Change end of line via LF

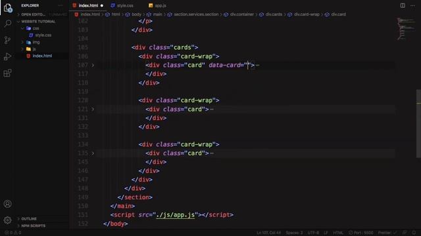(x=326, y=233)
